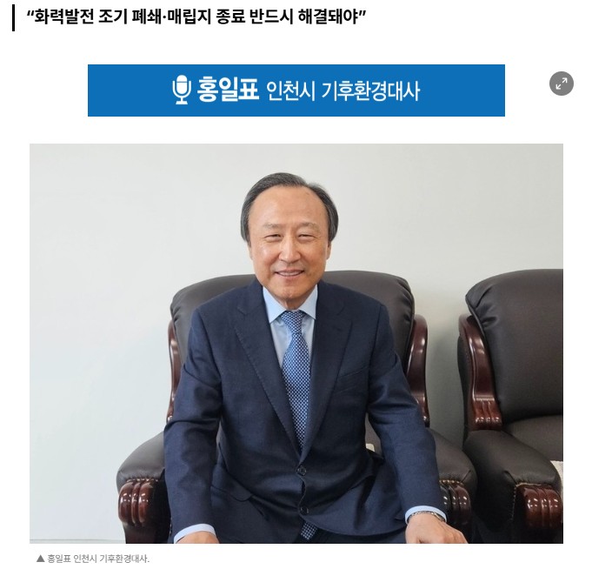Select the name 홍일표 in the banner

pos(228,90)
